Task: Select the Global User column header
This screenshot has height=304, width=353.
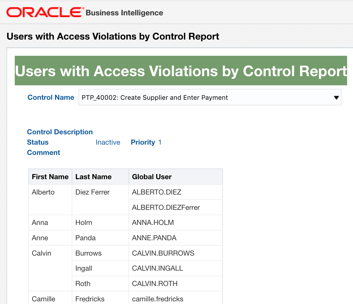Action: pyautogui.click(x=152, y=176)
